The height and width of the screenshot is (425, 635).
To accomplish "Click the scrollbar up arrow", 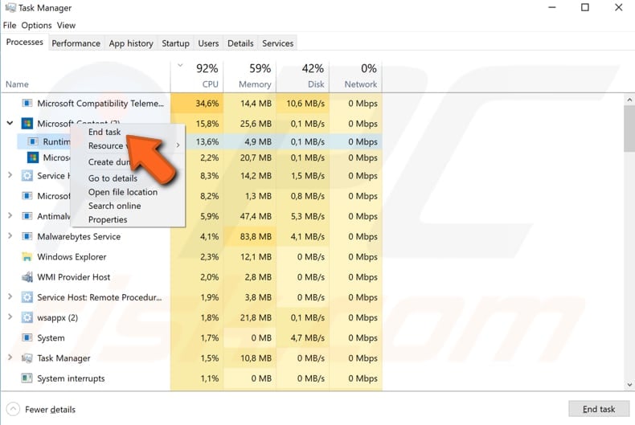I will coord(629,99).
